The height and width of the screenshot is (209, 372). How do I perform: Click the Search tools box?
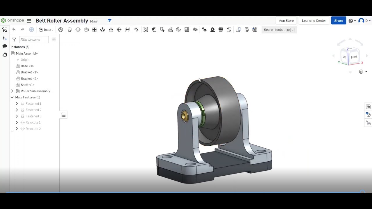point(279,30)
